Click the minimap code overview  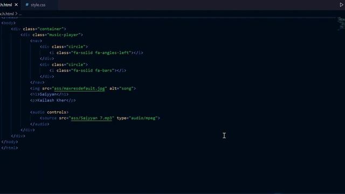341,24
